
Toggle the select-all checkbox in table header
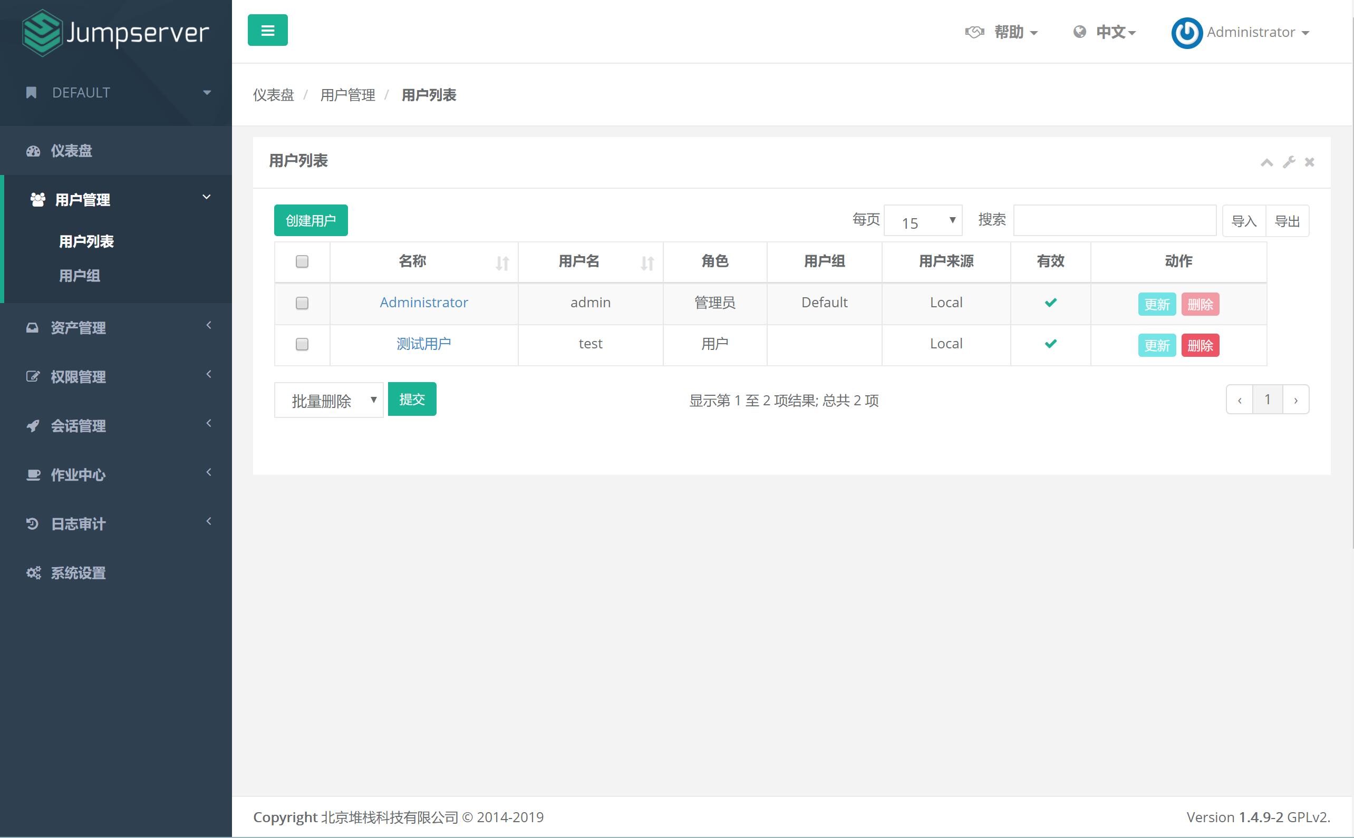click(x=302, y=261)
